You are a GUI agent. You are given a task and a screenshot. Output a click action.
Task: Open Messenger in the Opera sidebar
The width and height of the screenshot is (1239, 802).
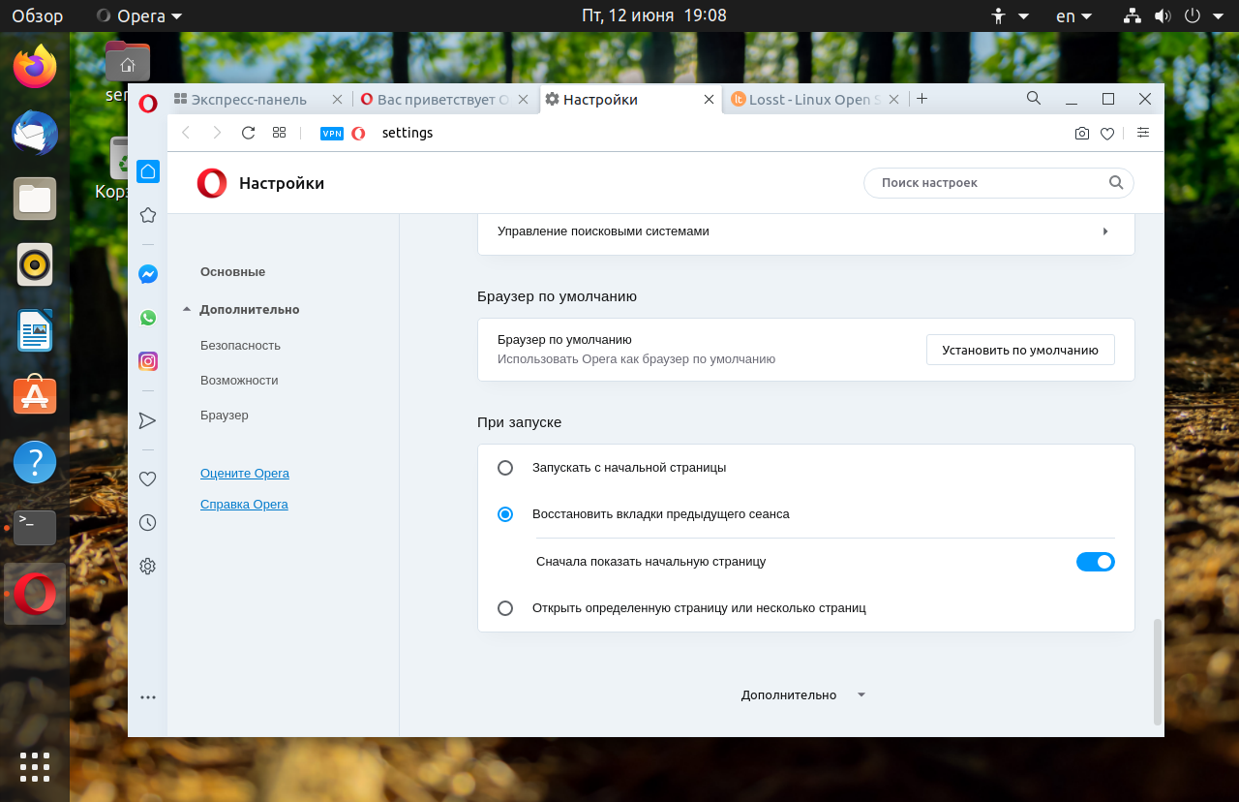[148, 274]
